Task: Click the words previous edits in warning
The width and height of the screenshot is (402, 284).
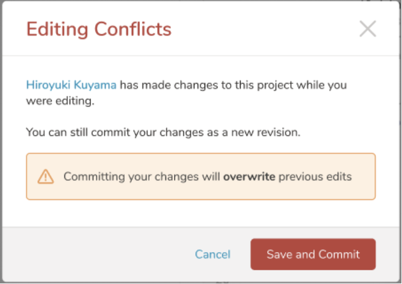Action: (315, 176)
